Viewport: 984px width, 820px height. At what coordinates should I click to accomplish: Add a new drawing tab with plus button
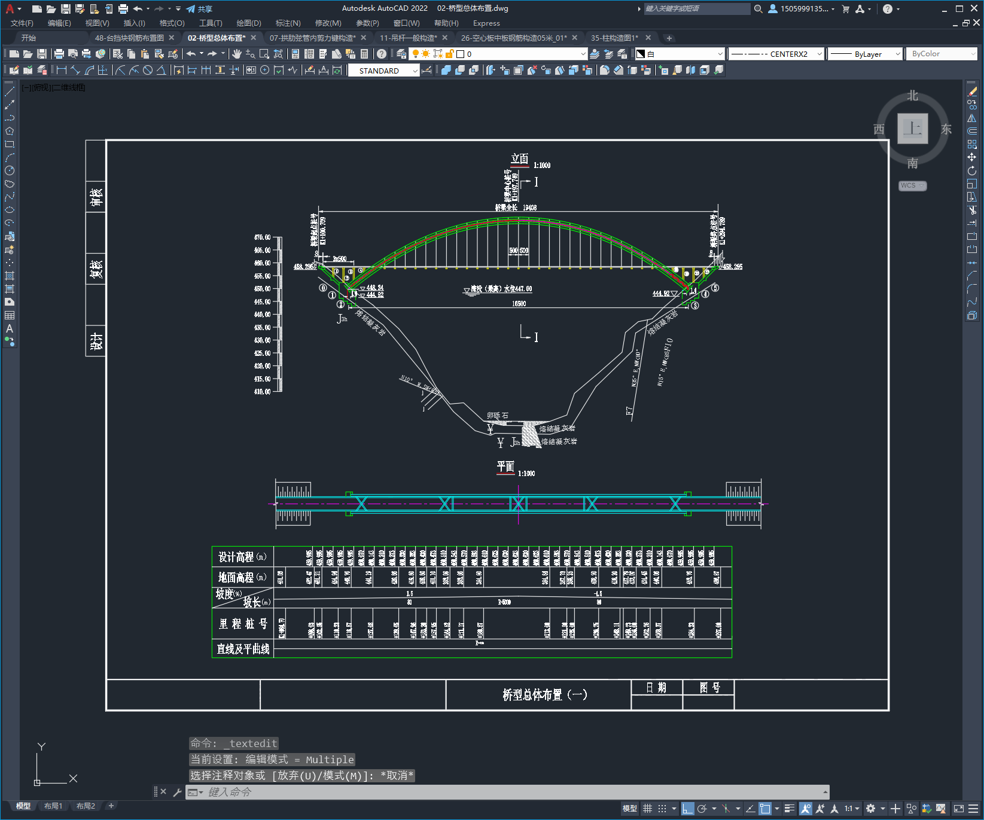[669, 38]
